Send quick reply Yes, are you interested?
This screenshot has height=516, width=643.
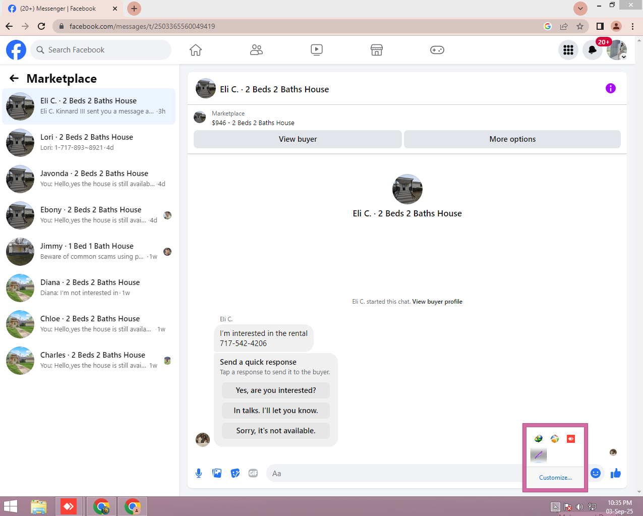pyautogui.click(x=276, y=390)
